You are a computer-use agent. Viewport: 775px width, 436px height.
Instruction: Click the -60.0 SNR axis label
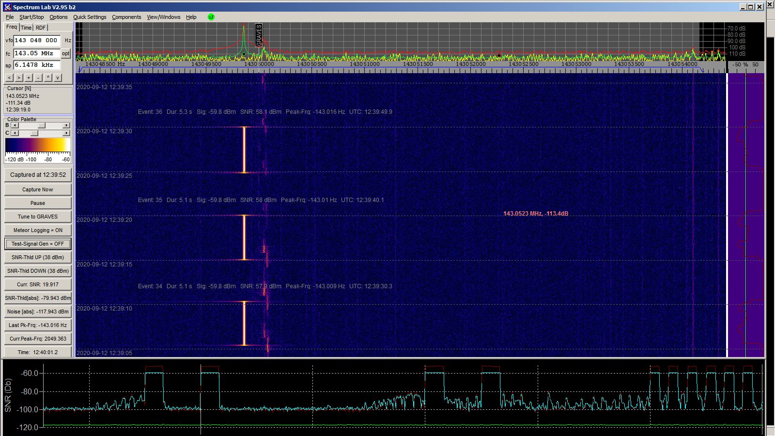[x=30, y=373]
